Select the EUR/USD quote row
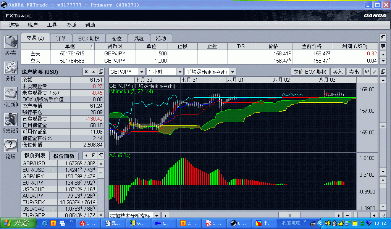Image resolution: width=391 pixels, height=229 pixels. [x=59, y=170]
